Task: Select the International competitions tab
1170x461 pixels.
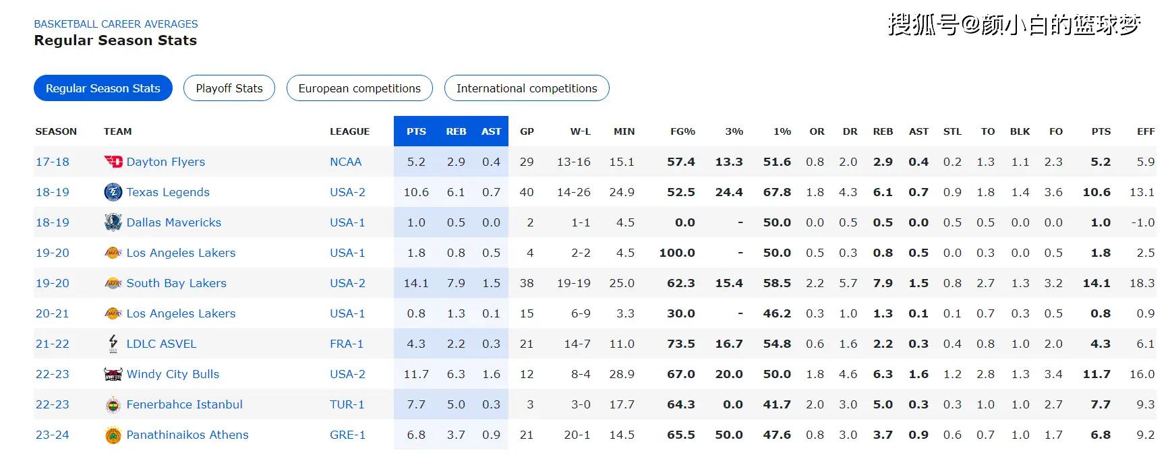Action: (527, 88)
